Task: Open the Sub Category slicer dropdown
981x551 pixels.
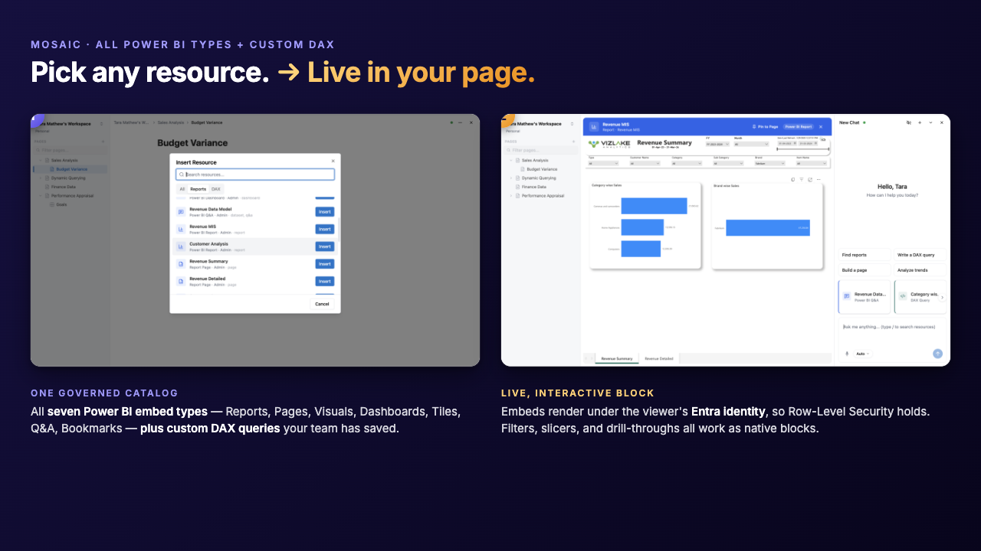Action: [727, 163]
